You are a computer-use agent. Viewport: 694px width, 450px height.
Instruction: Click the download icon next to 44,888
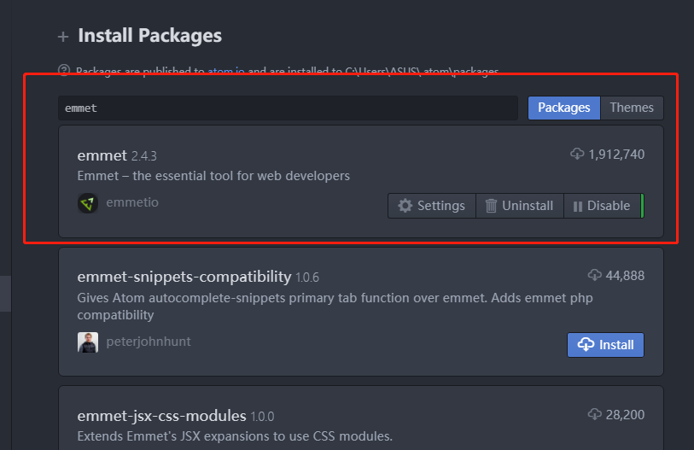click(595, 275)
